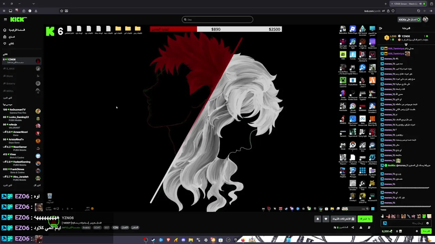Open Virex channel in the sidebar
435x244 pixels.
coord(21,156)
